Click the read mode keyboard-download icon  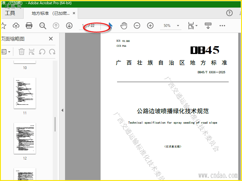coord(208,26)
